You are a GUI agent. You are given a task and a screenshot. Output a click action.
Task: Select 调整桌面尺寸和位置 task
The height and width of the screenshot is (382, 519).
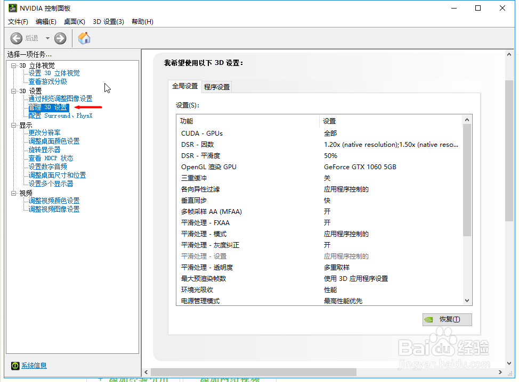coord(57,175)
